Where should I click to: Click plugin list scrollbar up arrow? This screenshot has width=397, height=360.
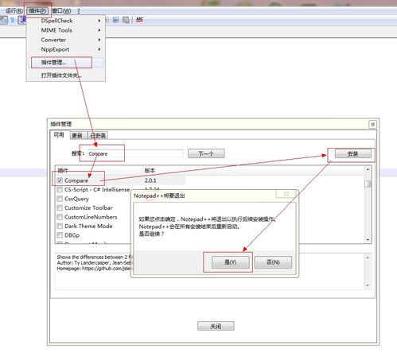[368, 169]
